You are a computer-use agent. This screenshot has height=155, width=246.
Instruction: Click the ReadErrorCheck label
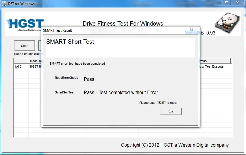[x=66, y=78]
